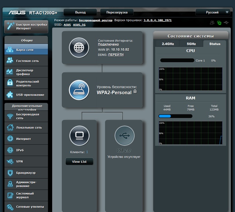
Task: Click the clients computer icon
Action: 79,136
